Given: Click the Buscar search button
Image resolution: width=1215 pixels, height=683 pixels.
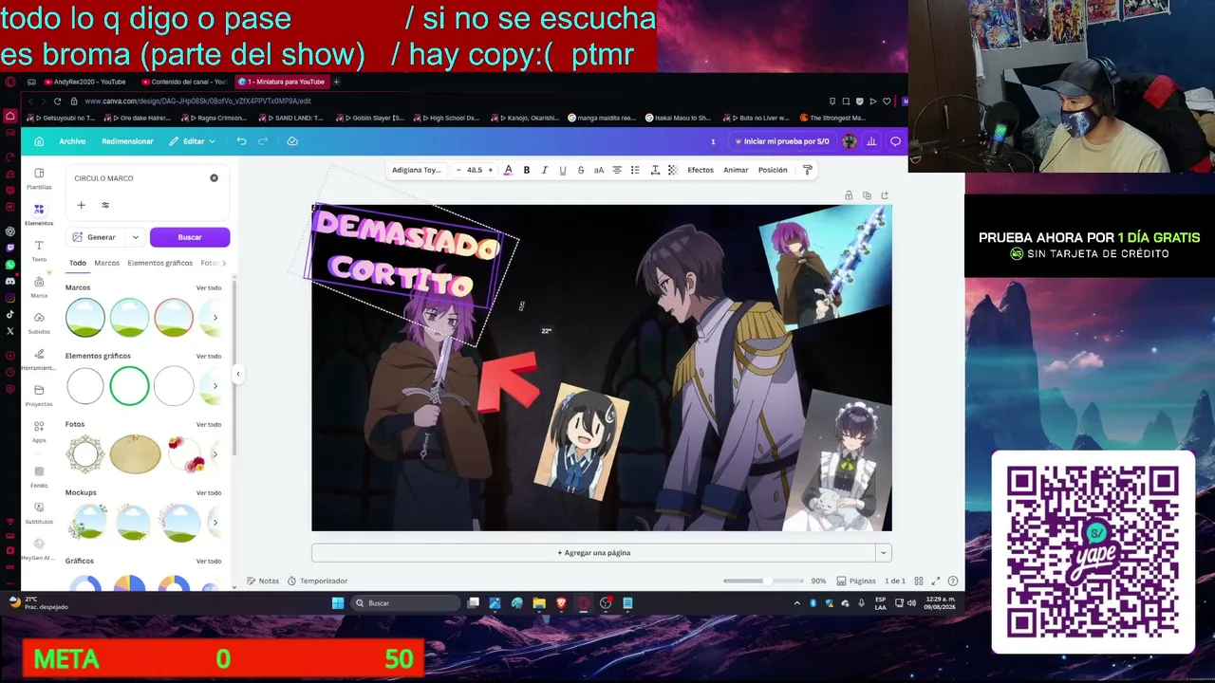Looking at the screenshot, I should (x=190, y=237).
